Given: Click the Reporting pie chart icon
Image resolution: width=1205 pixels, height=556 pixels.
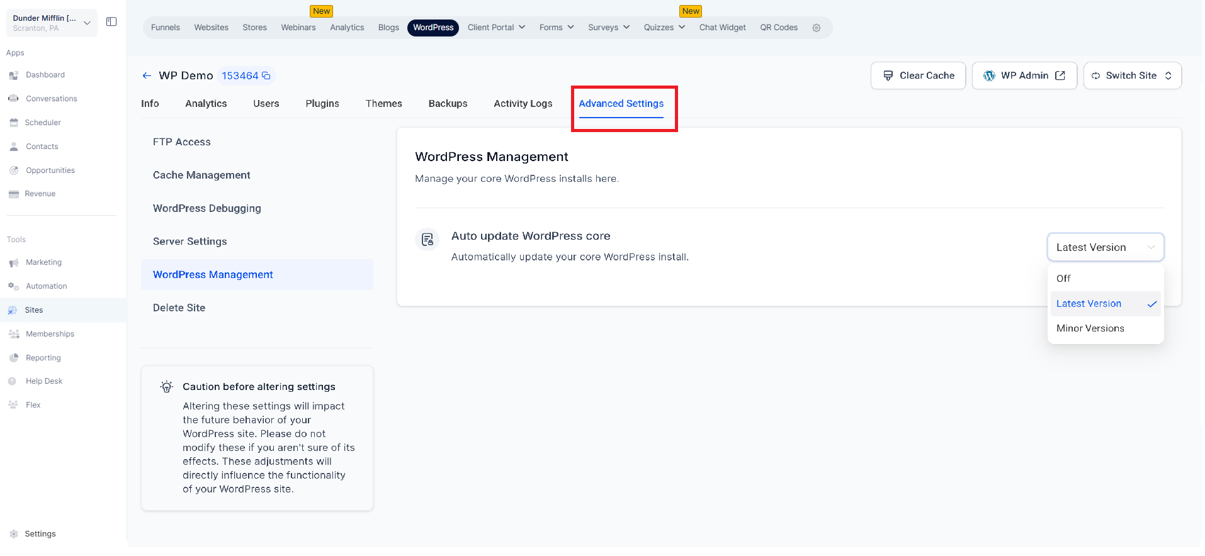Looking at the screenshot, I should (14, 358).
